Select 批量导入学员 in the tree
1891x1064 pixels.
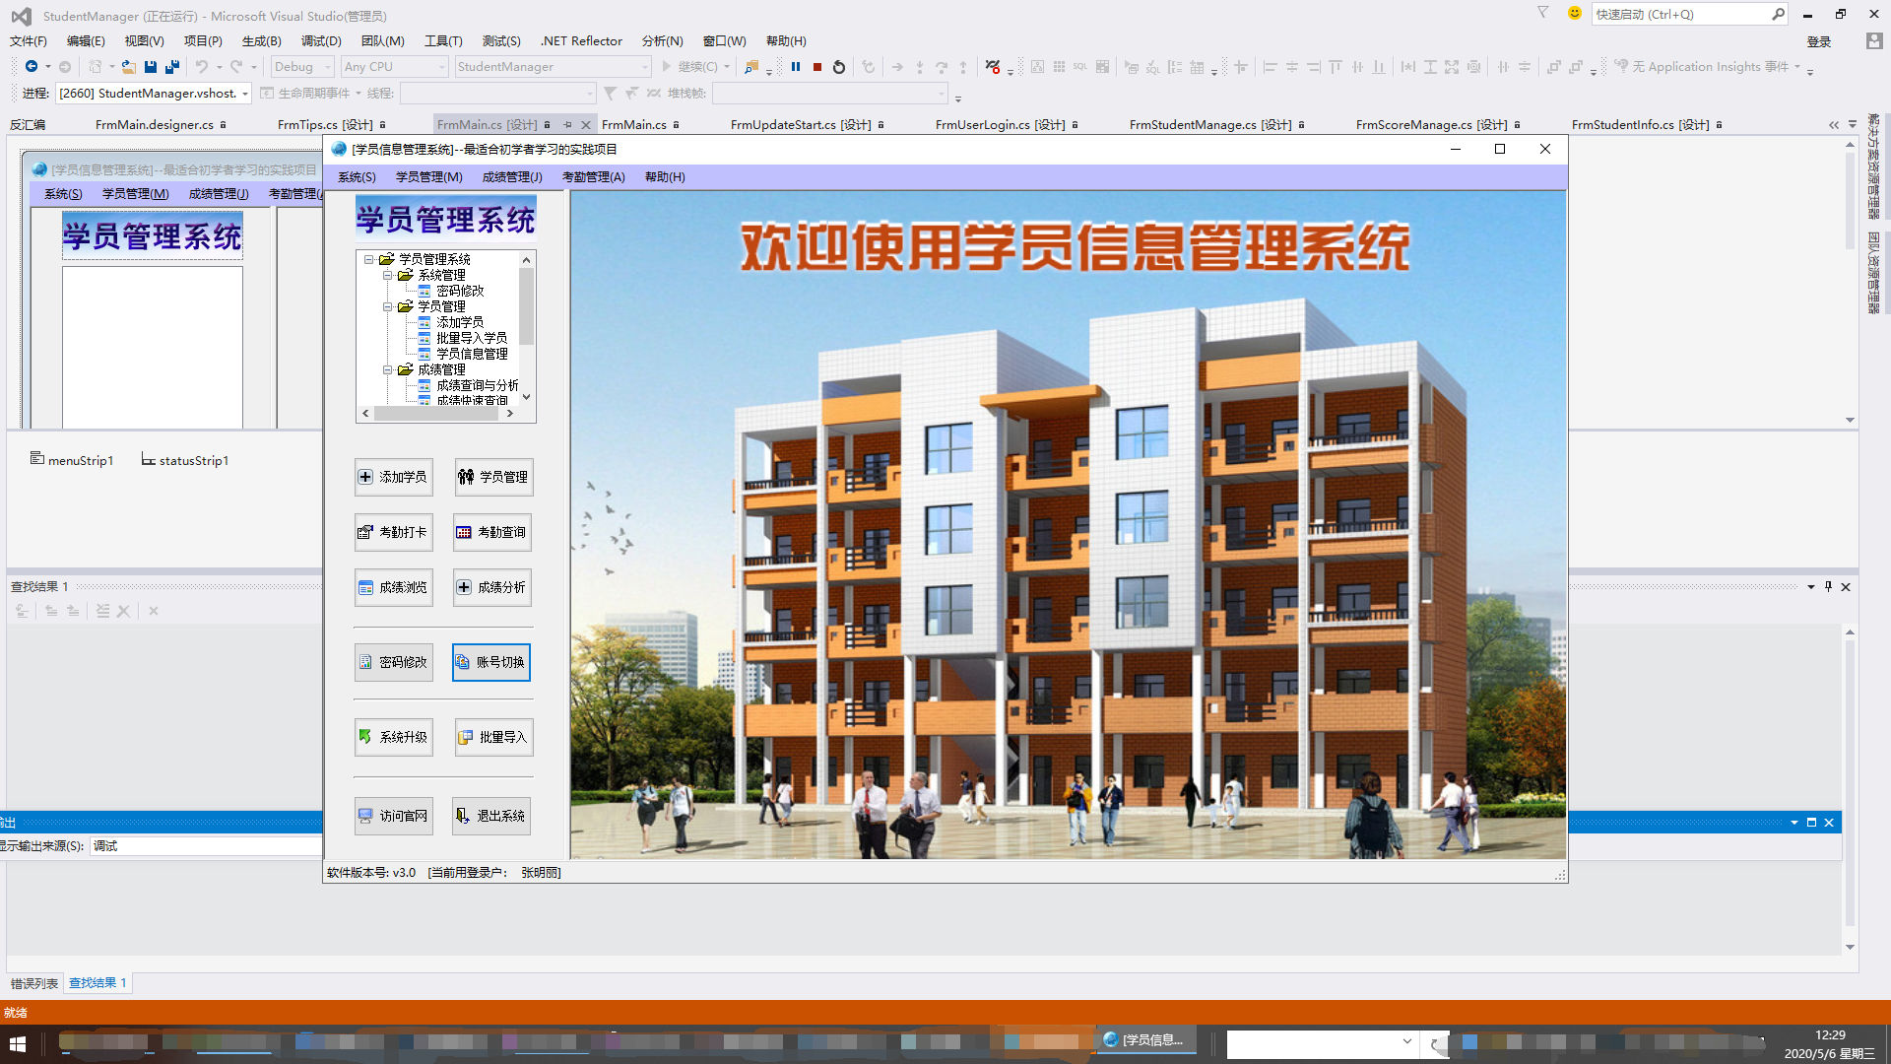[x=472, y=338]
